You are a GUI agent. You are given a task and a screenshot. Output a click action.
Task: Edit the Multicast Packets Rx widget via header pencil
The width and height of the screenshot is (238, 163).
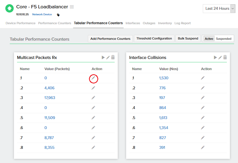pyautogui.click(x=108, y=58)
